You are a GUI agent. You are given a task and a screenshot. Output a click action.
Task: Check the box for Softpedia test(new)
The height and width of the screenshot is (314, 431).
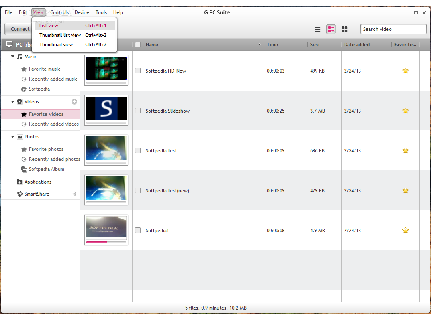tap(138, 191)
